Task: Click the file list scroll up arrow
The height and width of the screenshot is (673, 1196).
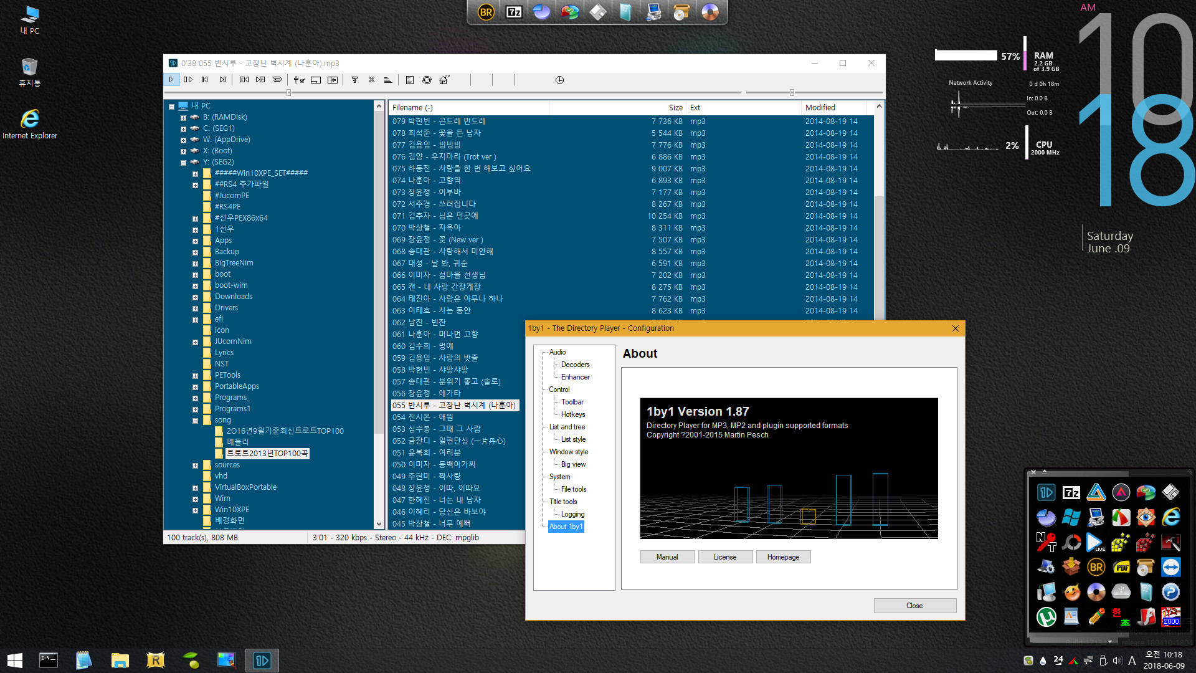Action: [x=879, y=107]
